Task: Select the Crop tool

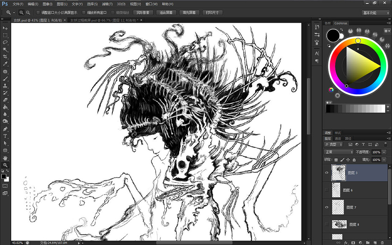Action: pyautogui.click(x=5, y=57)
